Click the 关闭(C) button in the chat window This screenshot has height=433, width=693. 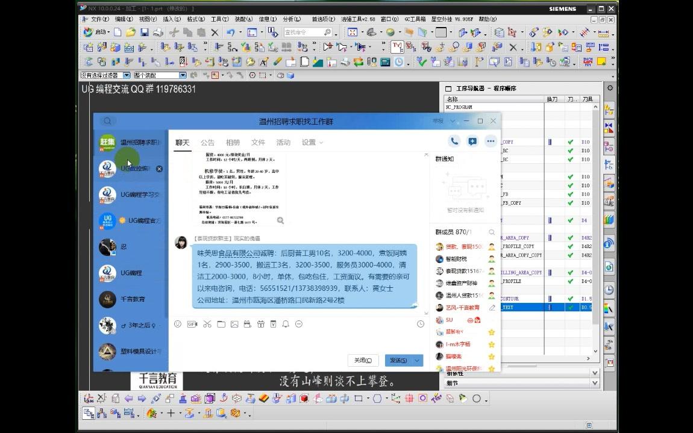(363, 360)
